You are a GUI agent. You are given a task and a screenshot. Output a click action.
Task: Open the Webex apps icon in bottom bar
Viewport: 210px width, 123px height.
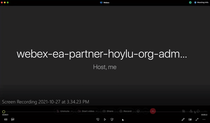click(x=184, y=111)
